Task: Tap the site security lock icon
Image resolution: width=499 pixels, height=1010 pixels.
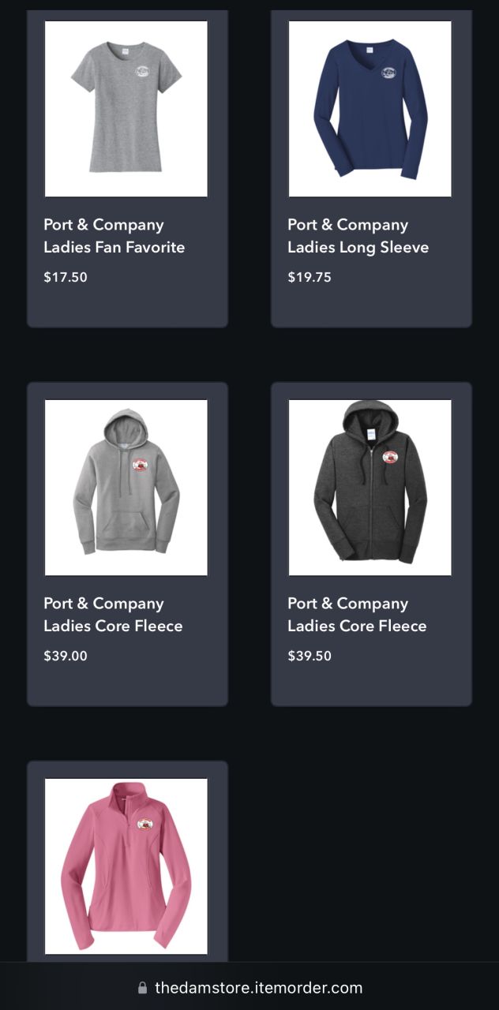Action: coord(142,988)
